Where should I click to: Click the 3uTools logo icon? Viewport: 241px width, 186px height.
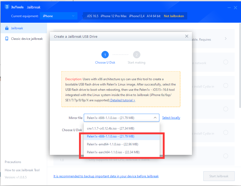[x=7, y=7]
